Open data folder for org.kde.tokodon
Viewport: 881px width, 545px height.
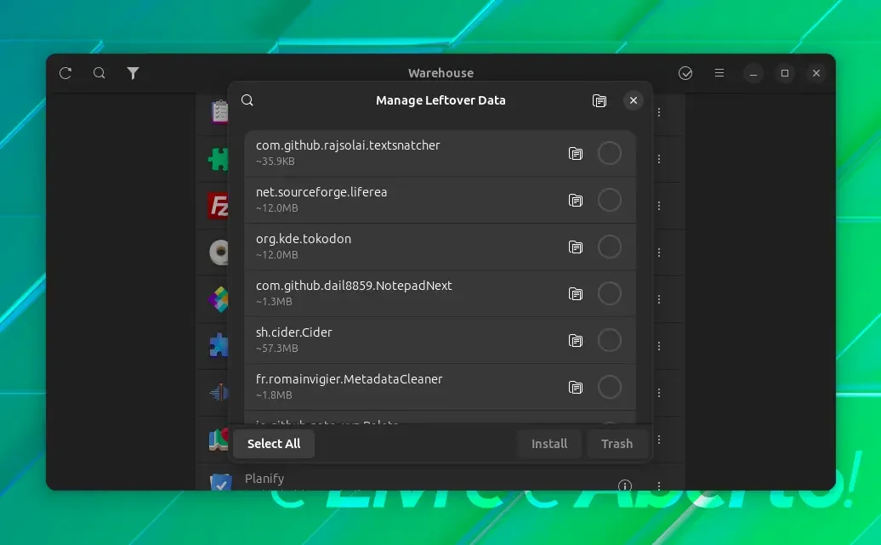pos(576,247)
